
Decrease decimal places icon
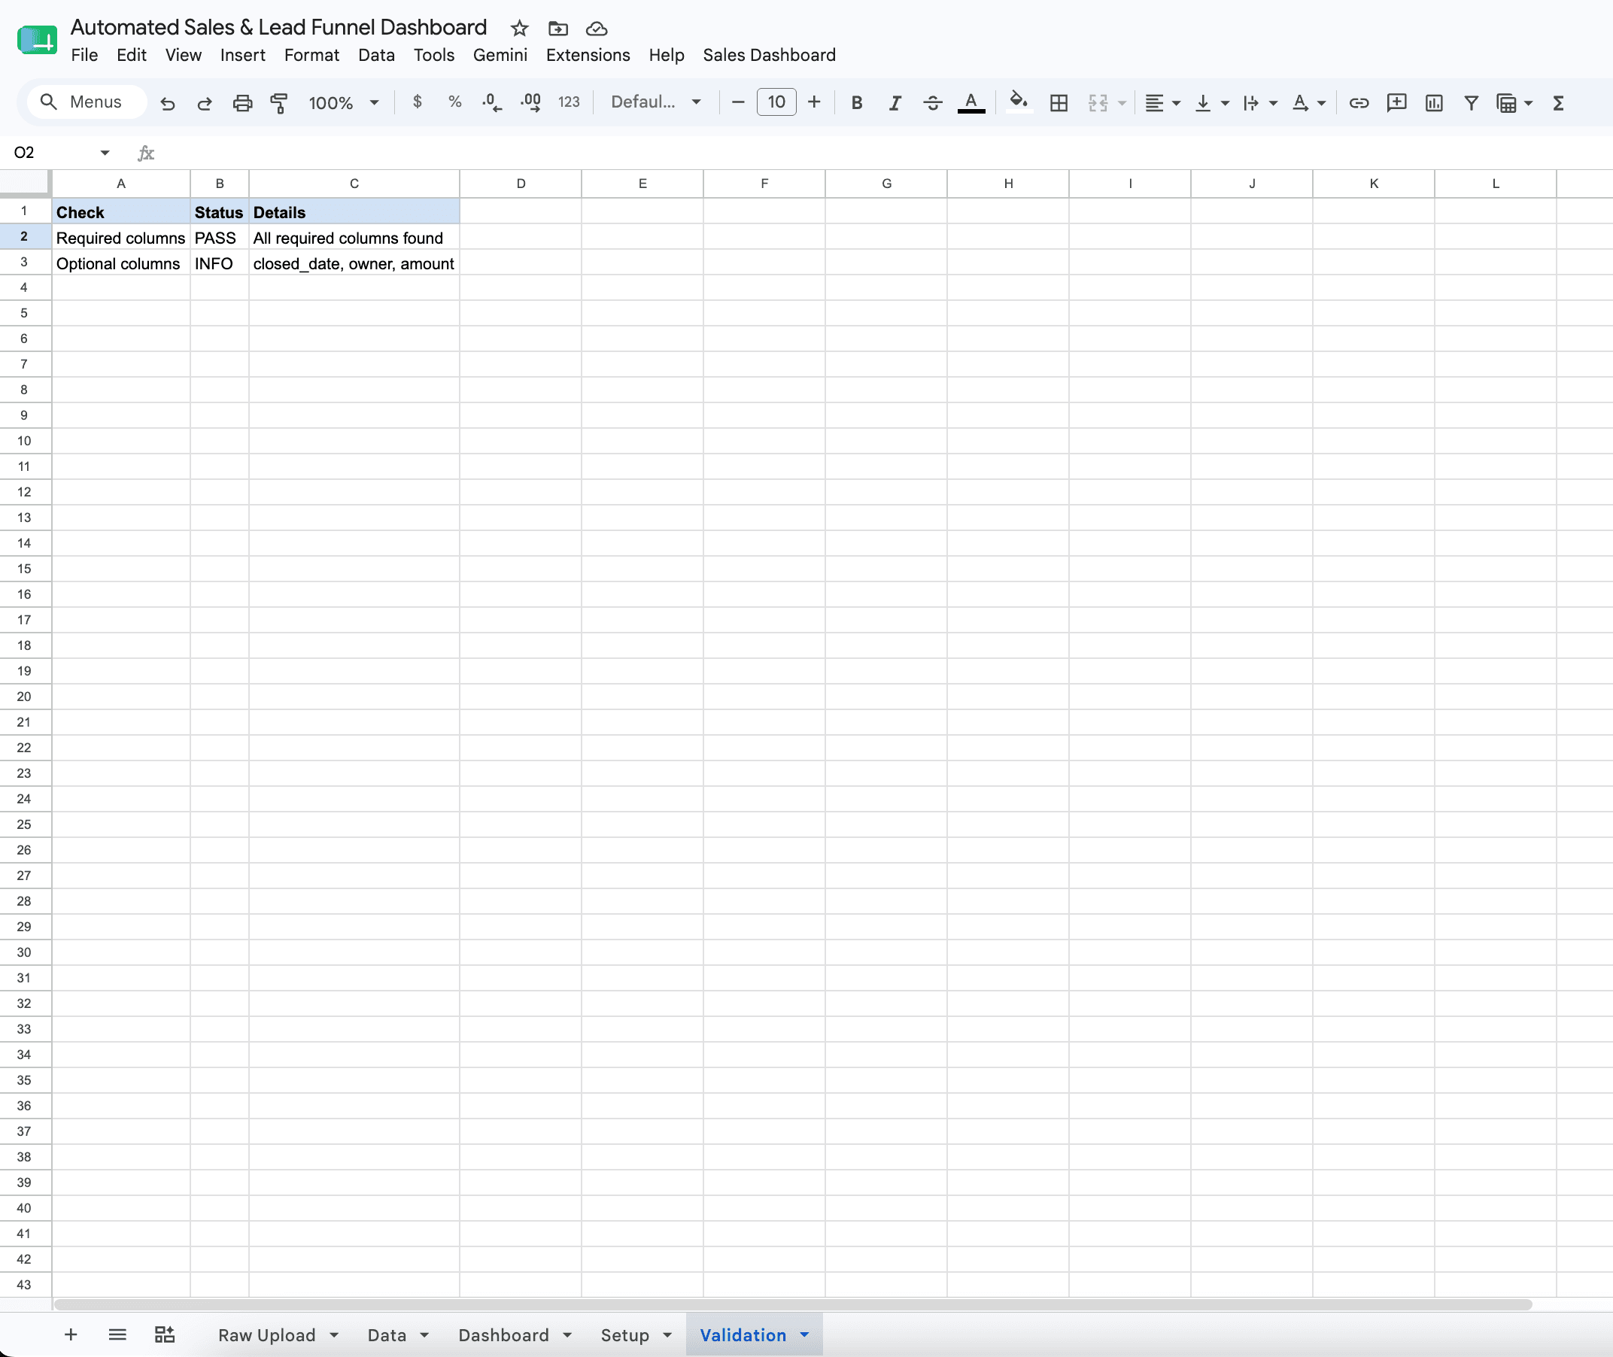(x=491, y=102)
